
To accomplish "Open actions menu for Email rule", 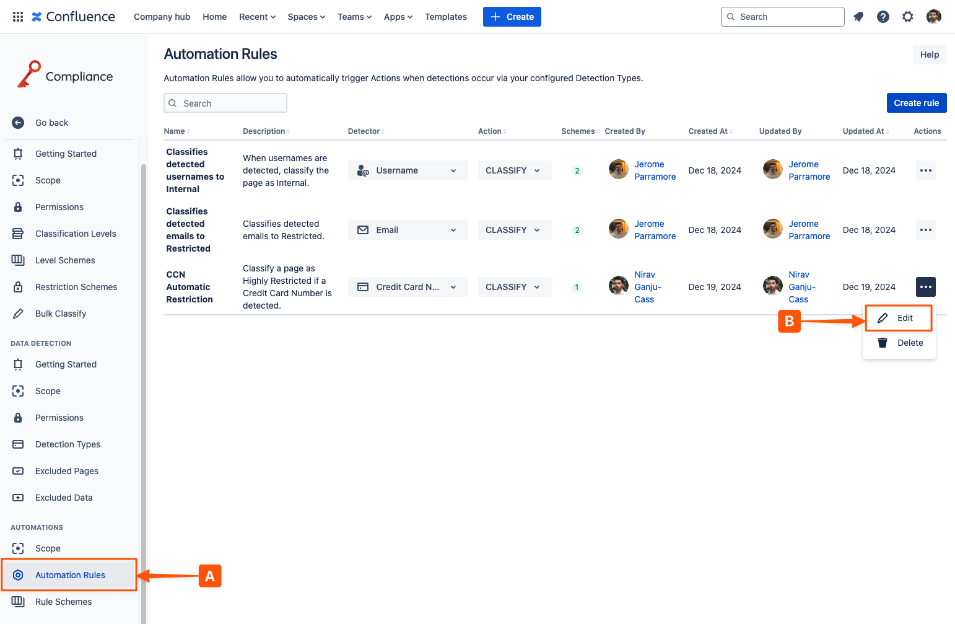I will point(925,230).
